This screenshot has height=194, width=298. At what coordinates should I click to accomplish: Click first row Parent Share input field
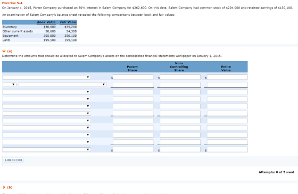coord(133,77)
